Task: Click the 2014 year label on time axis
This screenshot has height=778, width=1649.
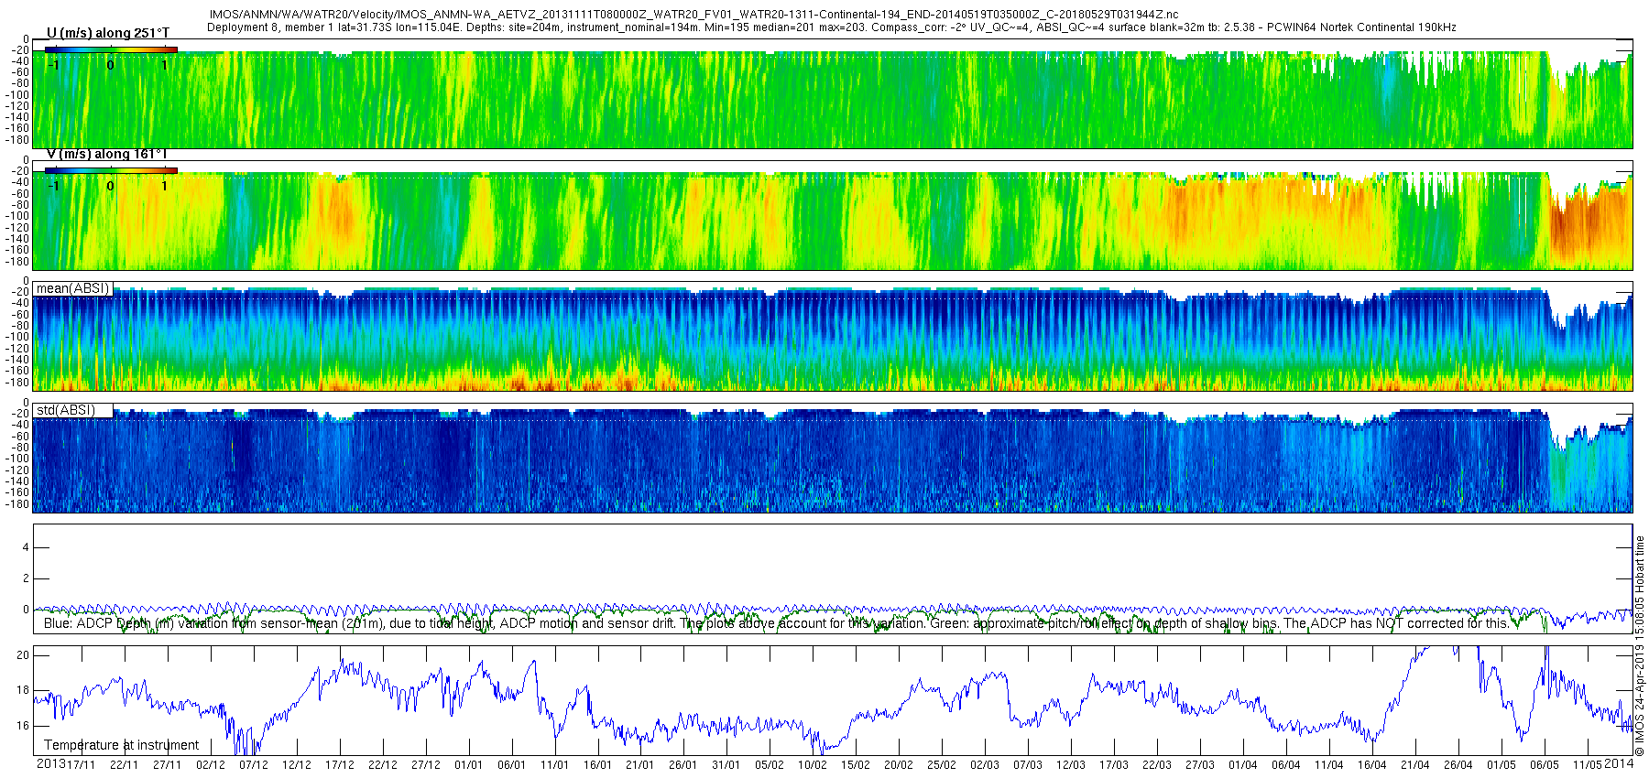Action: (x=1619, y=764)
